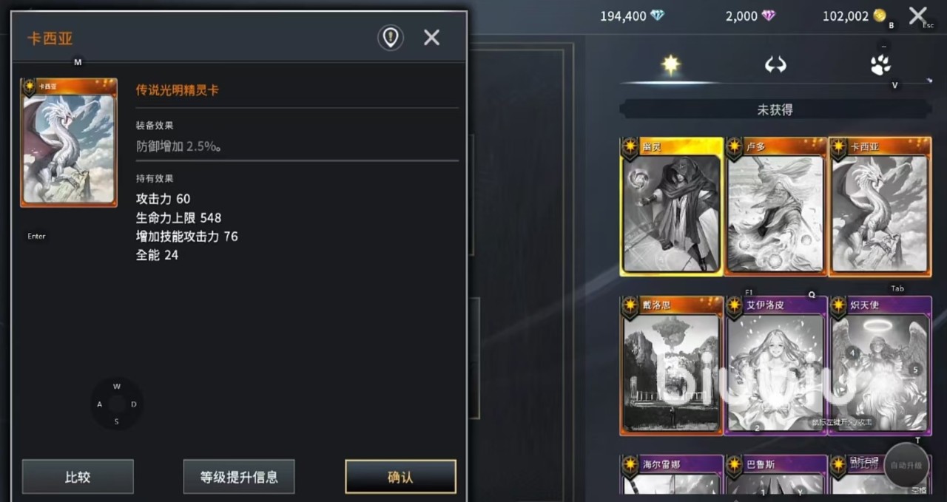Confirm with the 确认 button

click(x=400, y=477)
